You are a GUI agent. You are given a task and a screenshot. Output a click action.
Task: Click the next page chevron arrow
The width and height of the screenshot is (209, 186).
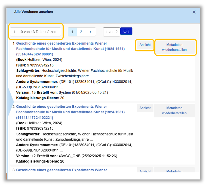coord(91,32)
